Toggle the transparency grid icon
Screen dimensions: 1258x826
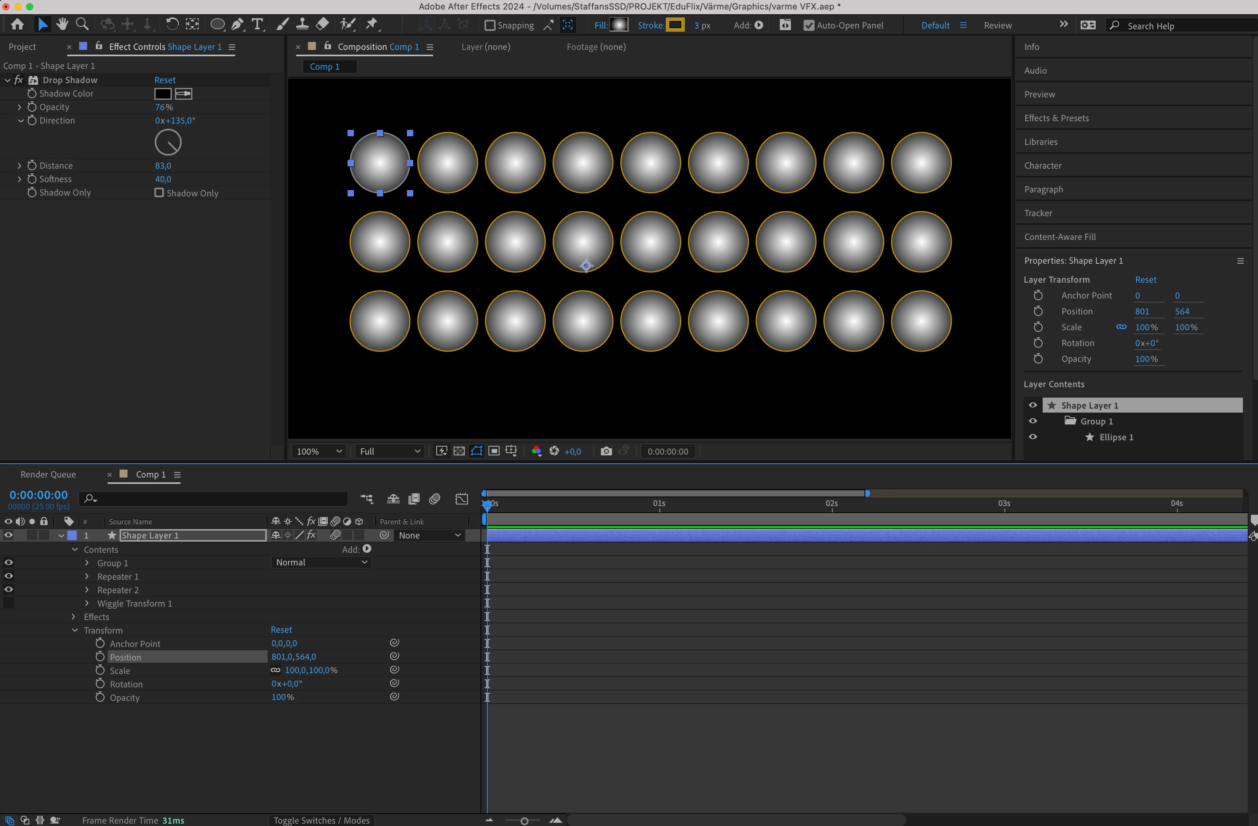coord(459,451)
